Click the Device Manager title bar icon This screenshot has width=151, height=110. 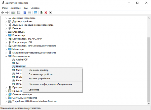3,3
